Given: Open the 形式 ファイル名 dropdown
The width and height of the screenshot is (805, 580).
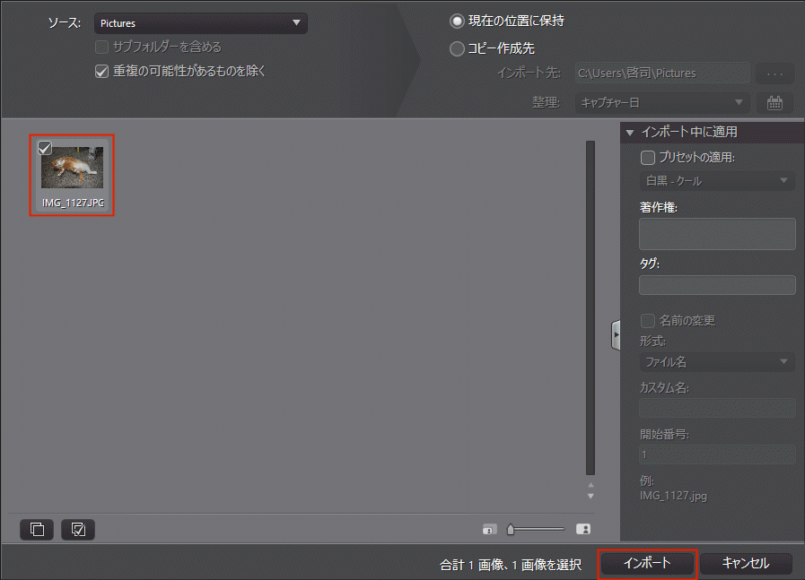Looking at the screenshot, I should pyautogui.click(x=717, y=362).
